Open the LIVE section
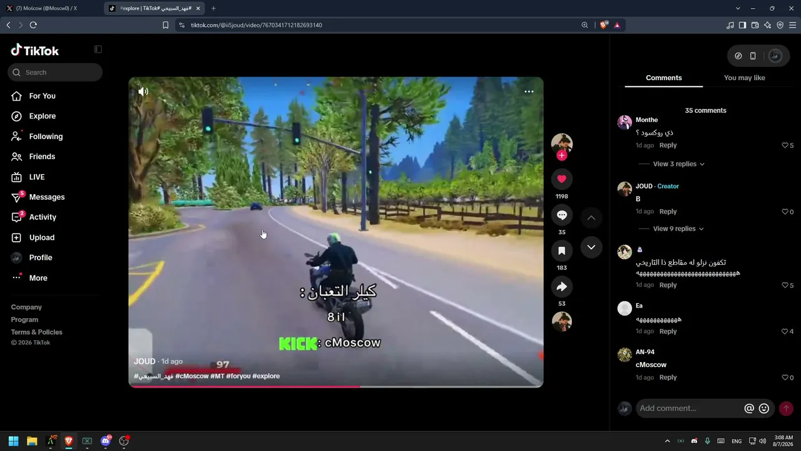The image size is (801, 451). [x=37, y=177]
